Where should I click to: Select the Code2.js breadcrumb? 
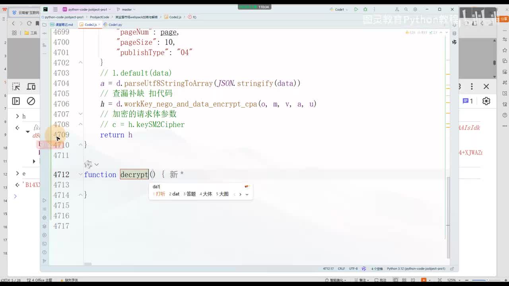pyautogui.click(x=173, y=17)
